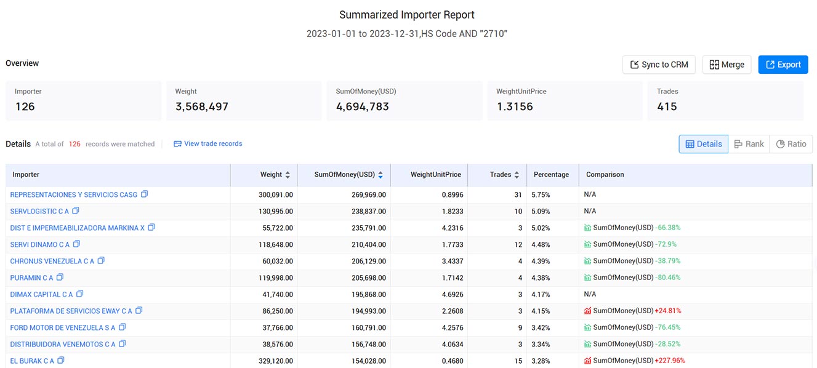Select SumOfMoney value 206,129.00
This screenshot has width=817, height=368.
[369, 261]
